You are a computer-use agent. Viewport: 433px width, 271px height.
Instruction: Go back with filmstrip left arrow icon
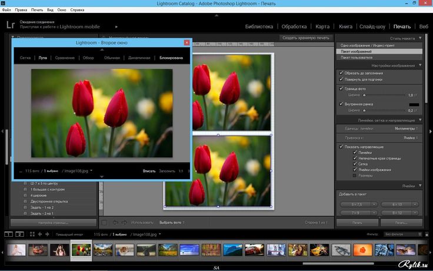(40, 234)
